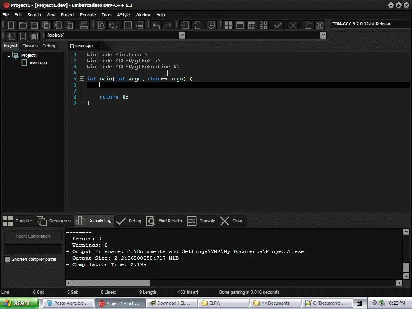412x309 pixels.
Task: Open the Project menu
Action: [x=68, y=15]
